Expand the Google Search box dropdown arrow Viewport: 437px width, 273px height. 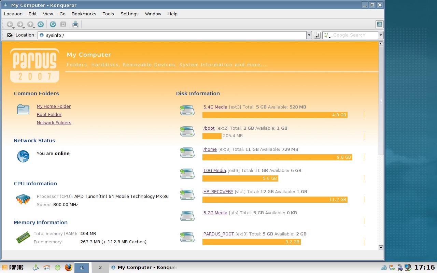point(380,35)
